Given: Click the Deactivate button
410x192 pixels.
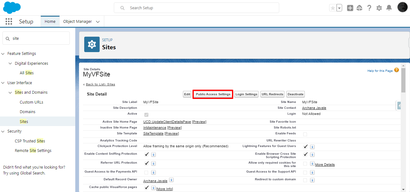Looking at the screenshot, I should tap(296, 94).
